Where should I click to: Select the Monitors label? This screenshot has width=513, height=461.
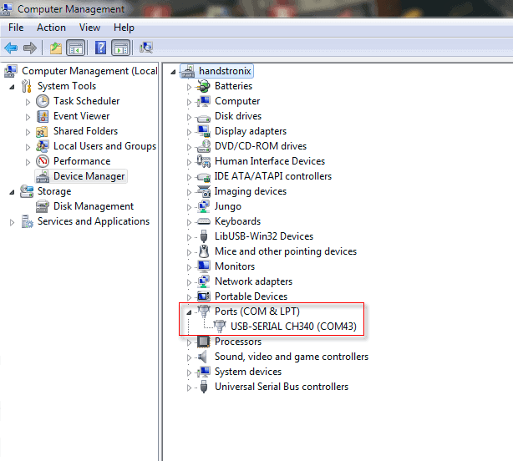(235, 266)
